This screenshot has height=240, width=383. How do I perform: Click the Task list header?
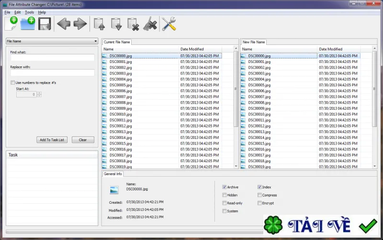[x=52, y=155]
